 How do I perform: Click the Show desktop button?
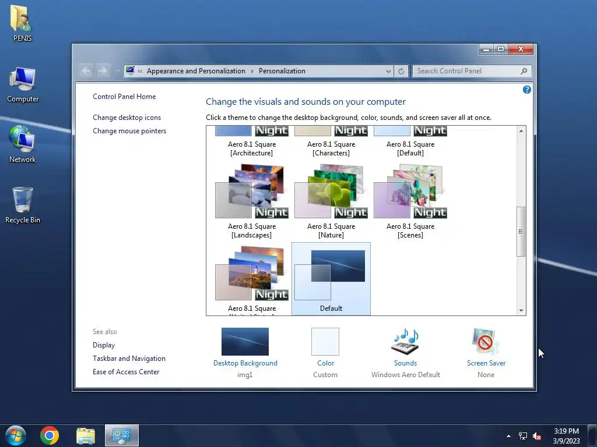pos(592,435)
